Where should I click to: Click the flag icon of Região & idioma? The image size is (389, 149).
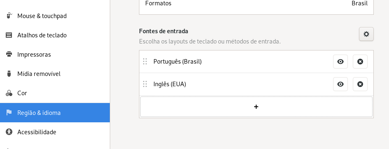point(9,112)
